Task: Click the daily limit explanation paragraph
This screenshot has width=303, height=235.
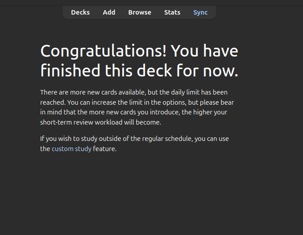Action: pyautogui.click(x=137, y=107)
